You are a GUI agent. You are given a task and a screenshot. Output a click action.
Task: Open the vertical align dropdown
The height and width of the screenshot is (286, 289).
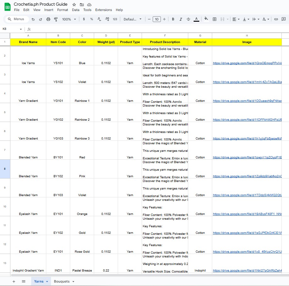click(x=246, y=19)
